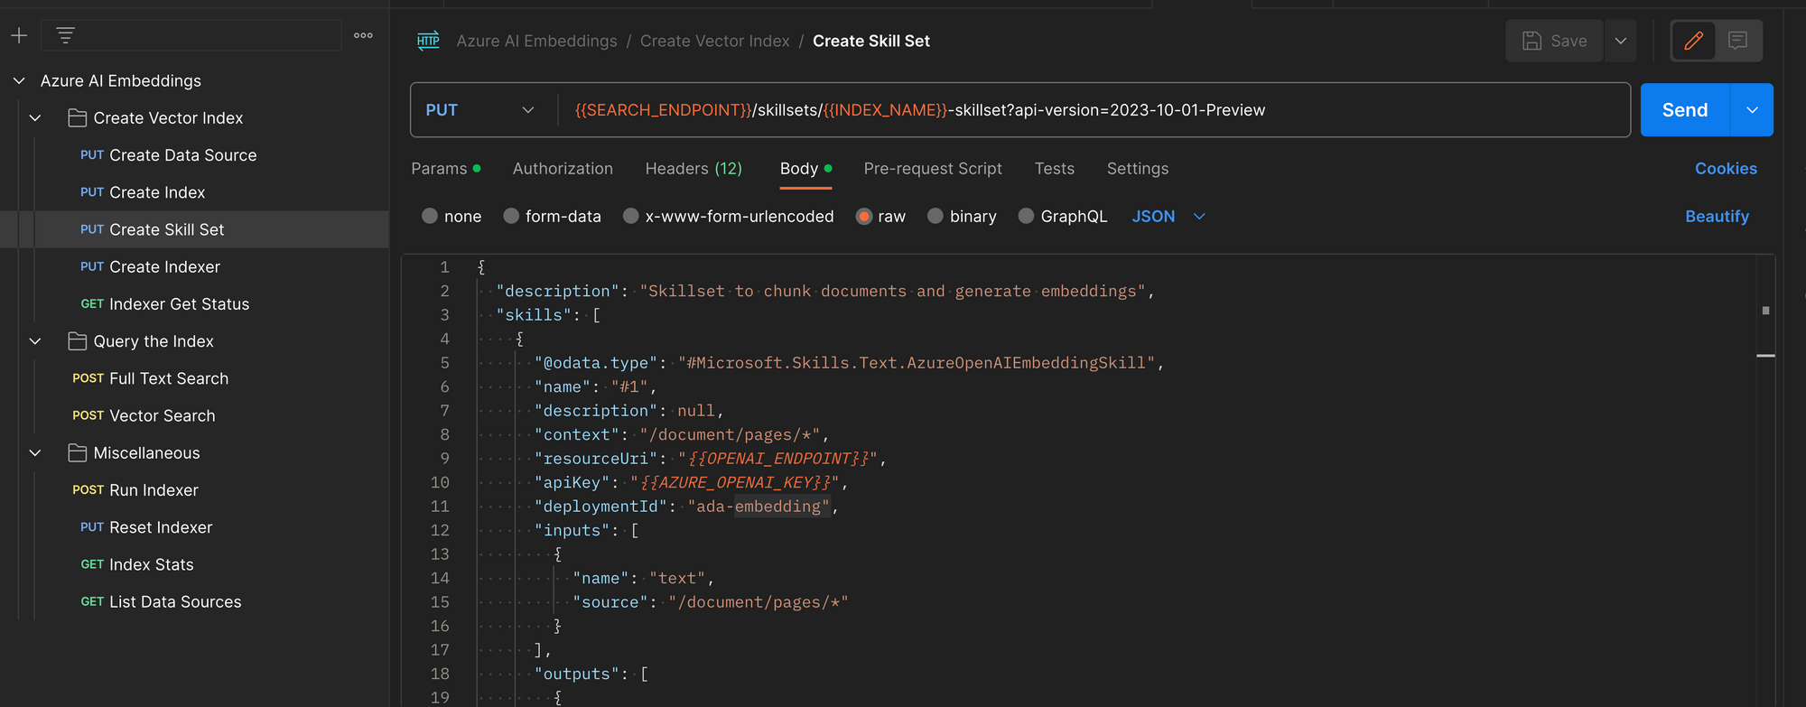The height and width of the screenshot is (707, 1806).
Task: Choose the binary body type radio
Action: click(x=936, y=216)
